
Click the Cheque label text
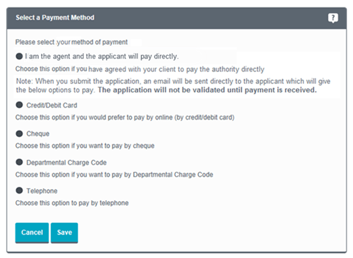coord(38,134)
